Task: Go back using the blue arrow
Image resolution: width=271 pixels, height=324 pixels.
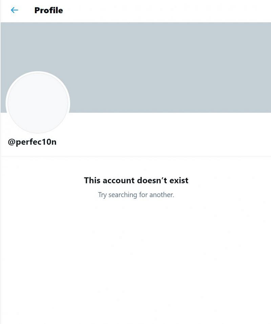Action: [x=15, y=10]
